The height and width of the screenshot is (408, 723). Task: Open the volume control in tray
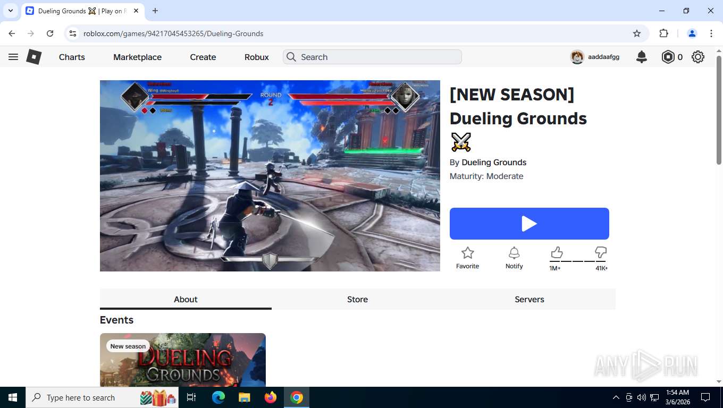642,397
